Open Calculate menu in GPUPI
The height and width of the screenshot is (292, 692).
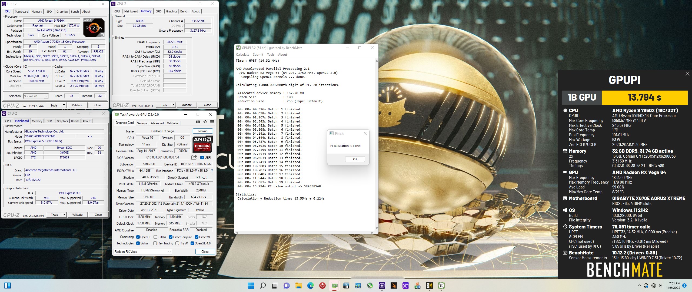click(242, 55)
